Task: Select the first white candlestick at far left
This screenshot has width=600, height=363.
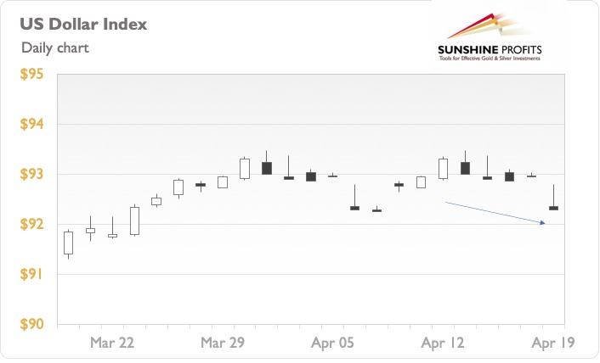Action: 69,243
